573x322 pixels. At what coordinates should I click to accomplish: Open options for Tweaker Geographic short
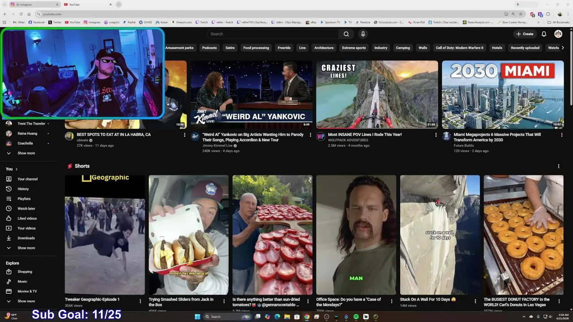point(140,301)
